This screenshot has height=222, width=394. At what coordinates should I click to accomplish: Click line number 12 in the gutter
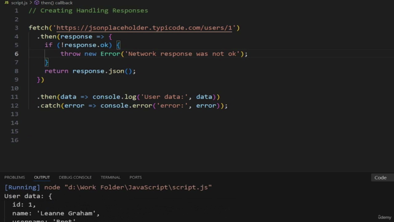coord(15,105)
